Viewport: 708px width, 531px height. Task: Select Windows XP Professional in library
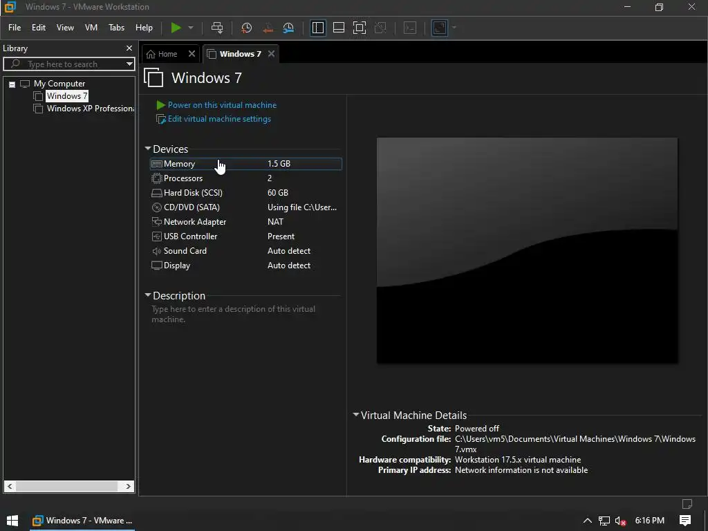[91, 109]
